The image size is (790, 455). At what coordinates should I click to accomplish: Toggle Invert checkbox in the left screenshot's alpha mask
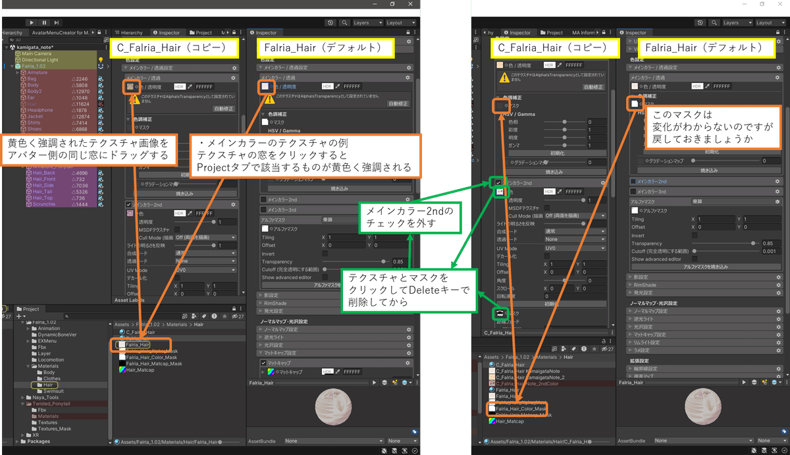[325, 254]
